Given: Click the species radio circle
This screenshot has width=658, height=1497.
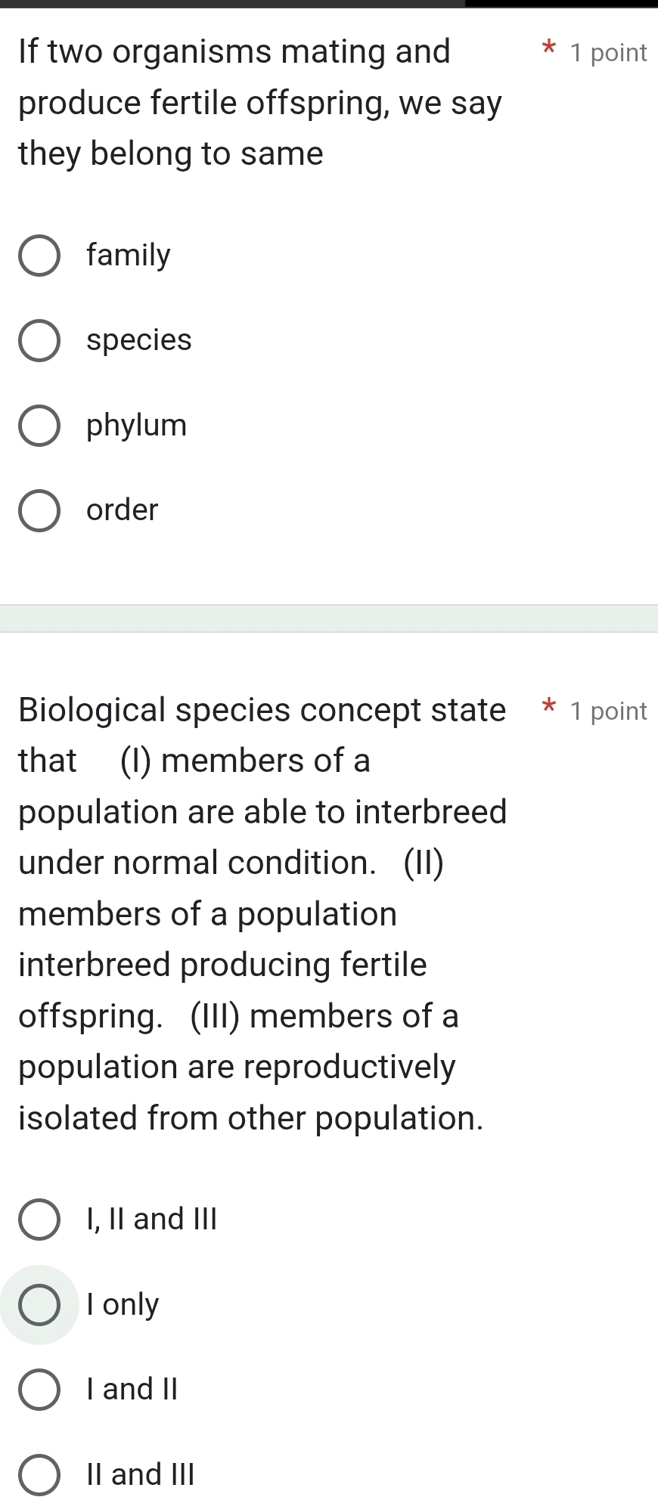Looking at the screenshot, I should pyautogui.click(x=39, y=341).
